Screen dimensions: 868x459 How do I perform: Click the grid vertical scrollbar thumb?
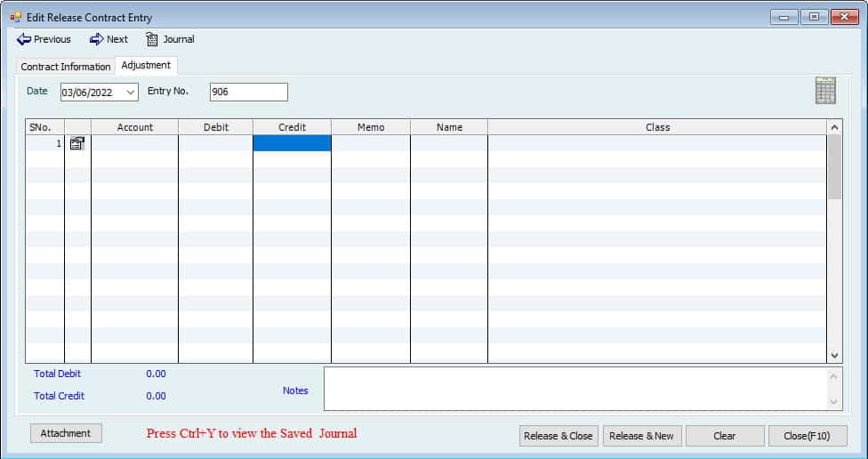click(834, 166)
